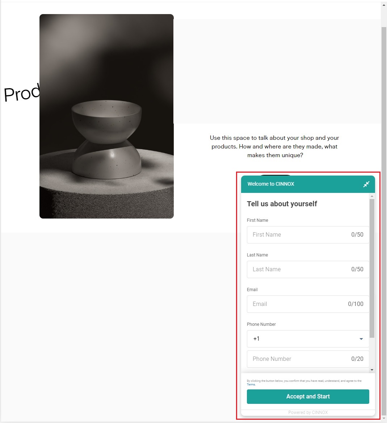Viewport: 387px width, 423px height.
Task: Click the Accept and Start button
Action: coord(308,397)
